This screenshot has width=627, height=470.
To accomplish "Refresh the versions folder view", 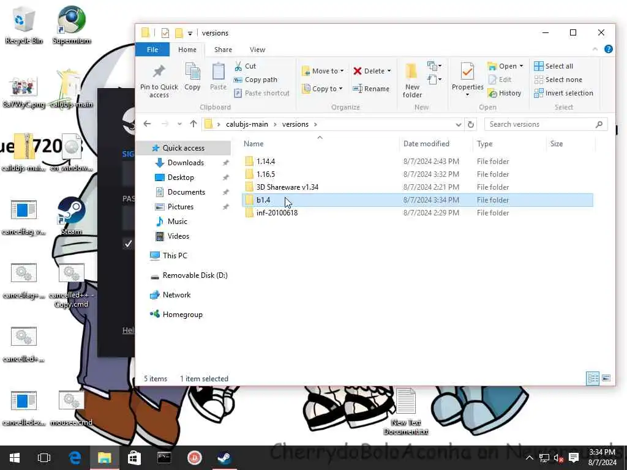I will pyautogui.click(x=471, y=124).
